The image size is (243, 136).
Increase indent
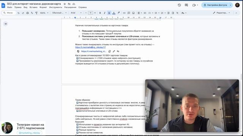click(173, 13)
